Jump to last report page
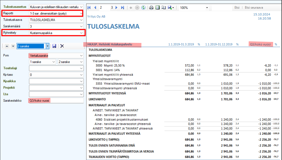The height and width of the screenshot is (160, 282). [123, 8]
